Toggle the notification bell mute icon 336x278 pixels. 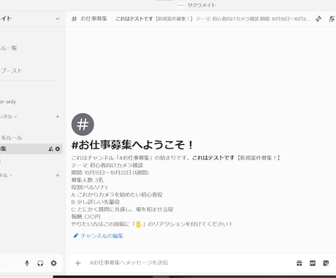point(332,19)
